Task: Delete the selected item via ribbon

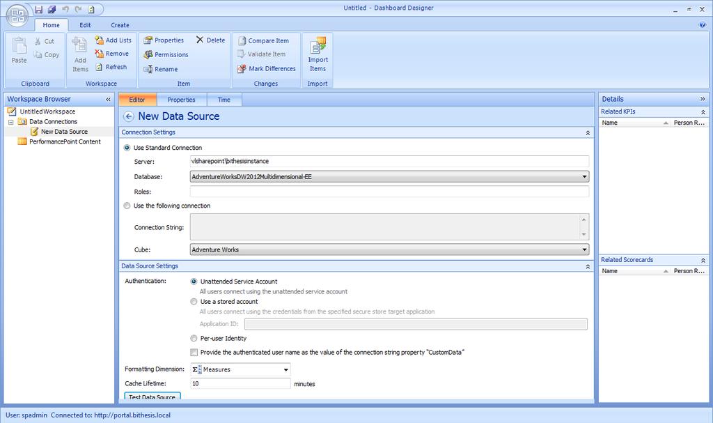Action: (210, 40)
